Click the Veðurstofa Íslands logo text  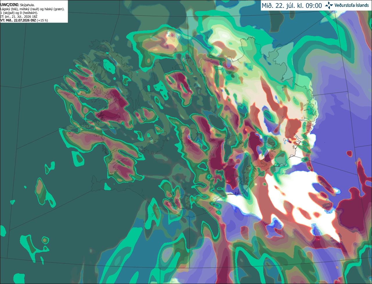(x=351, y=5)
